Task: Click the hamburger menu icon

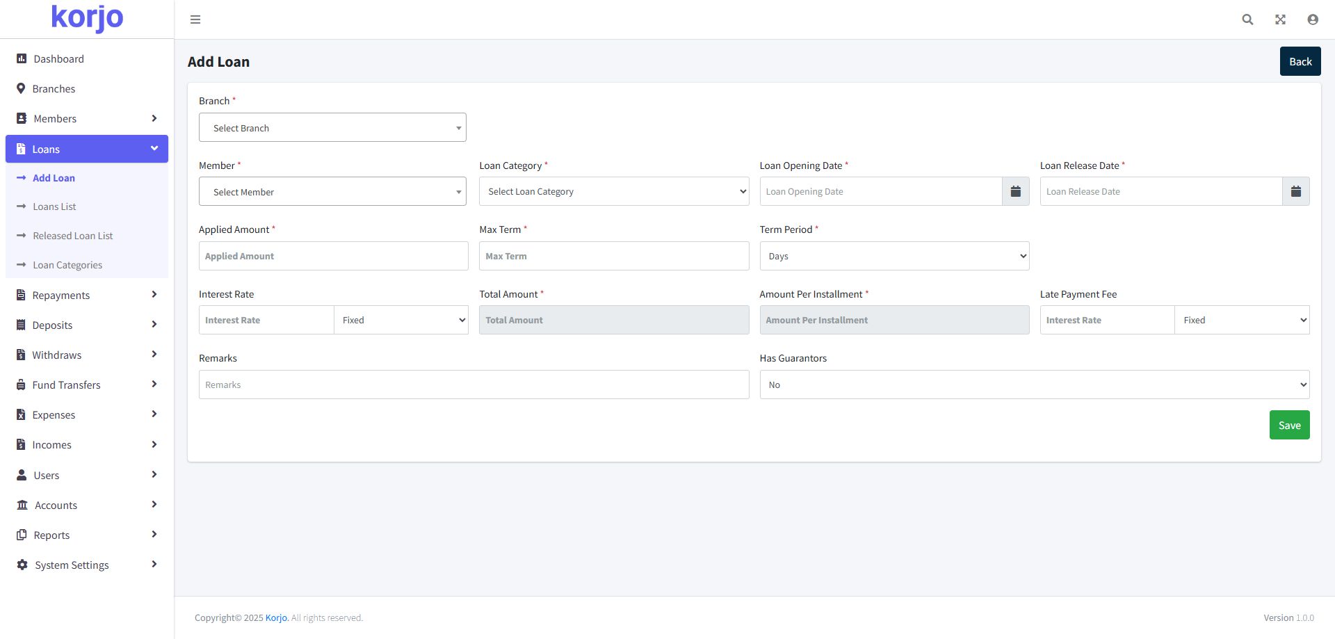Action: [195, 19]
